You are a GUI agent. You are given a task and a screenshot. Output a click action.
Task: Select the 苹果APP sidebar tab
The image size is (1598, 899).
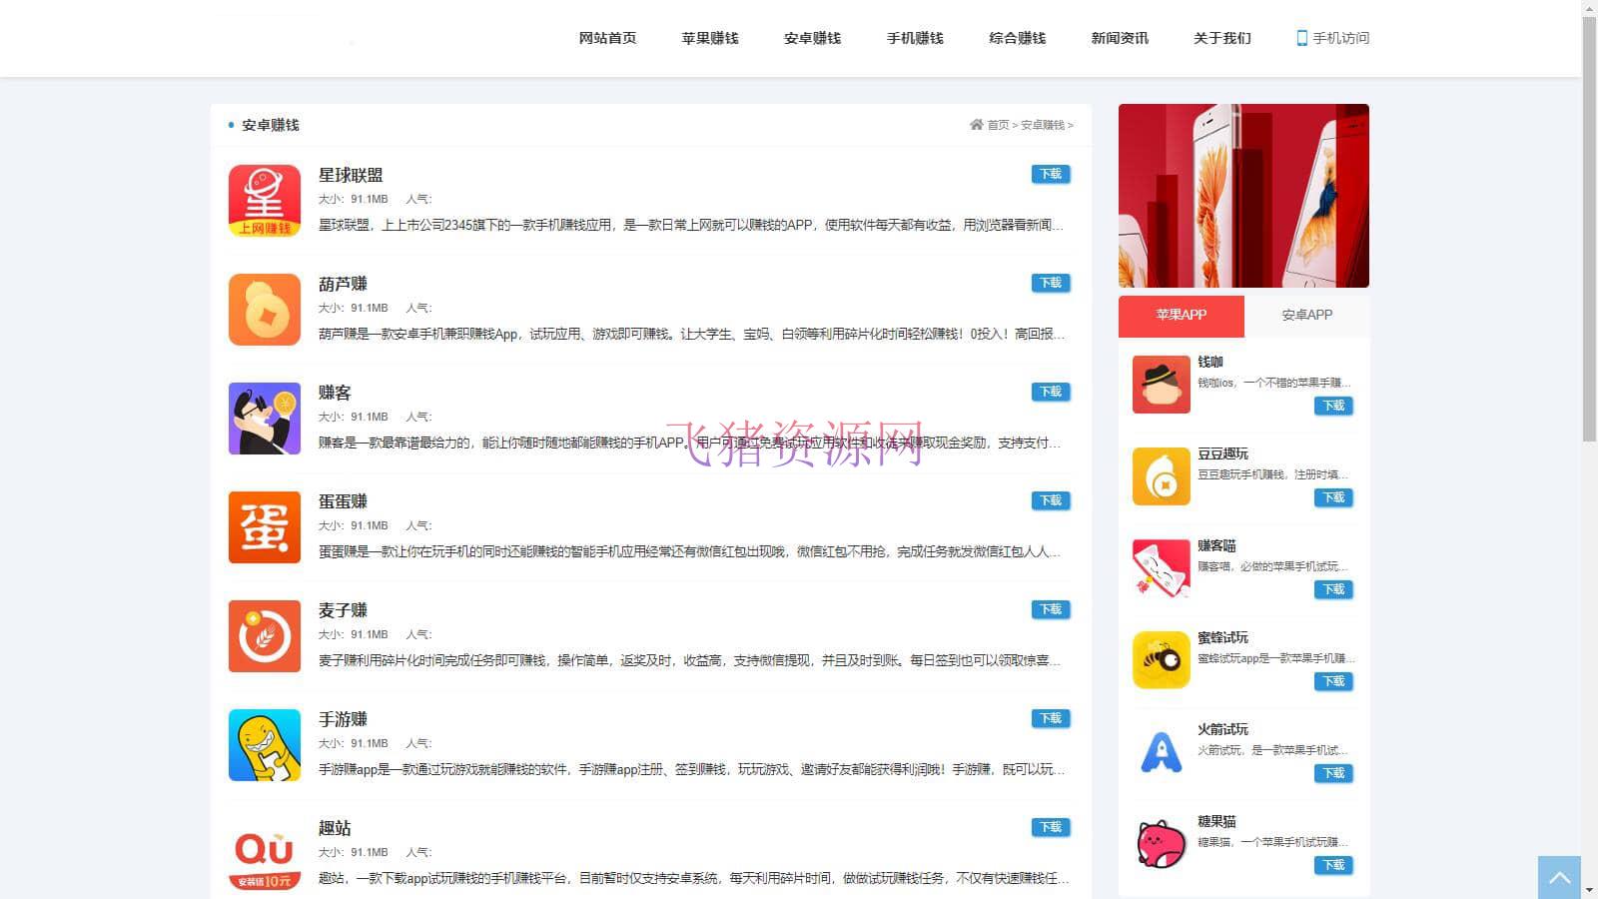click(1181, 315)
